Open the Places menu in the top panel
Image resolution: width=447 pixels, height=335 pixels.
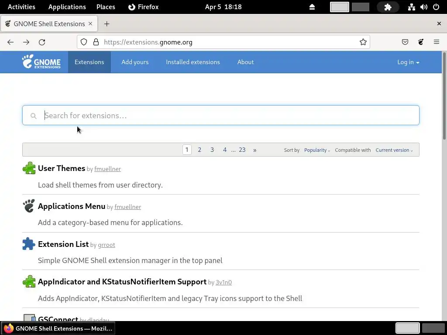pyautogui.click(x=106, y=7)
